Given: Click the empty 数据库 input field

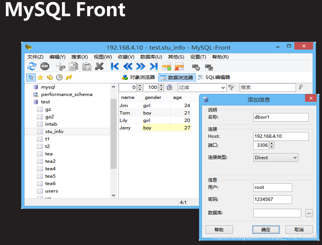Looking at the screenshot, I should 277,213.
